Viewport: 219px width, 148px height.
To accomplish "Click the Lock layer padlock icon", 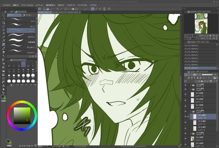I will 198,78.
